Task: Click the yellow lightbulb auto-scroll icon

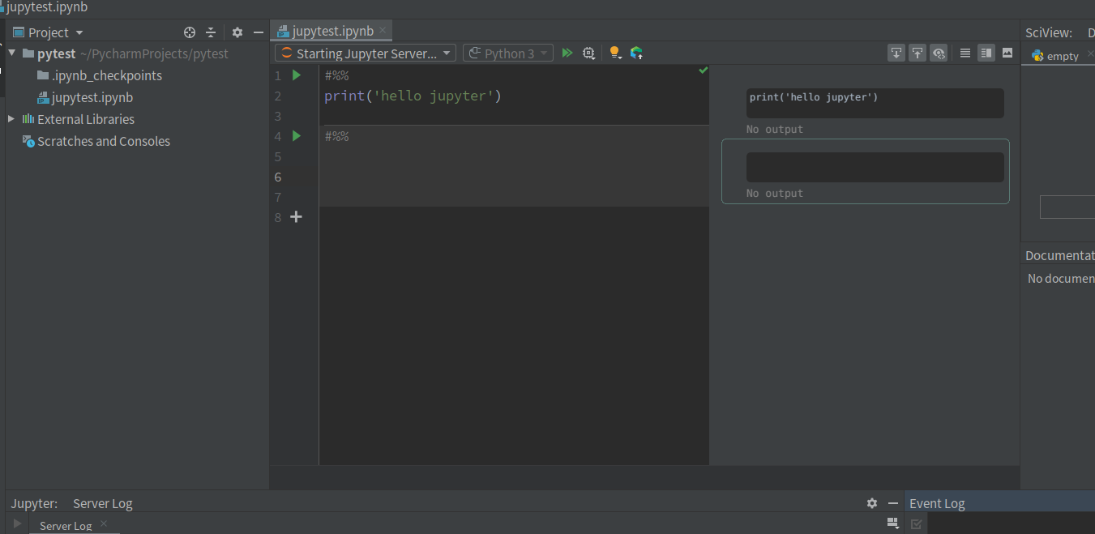Action: click(x=615, y=53)
